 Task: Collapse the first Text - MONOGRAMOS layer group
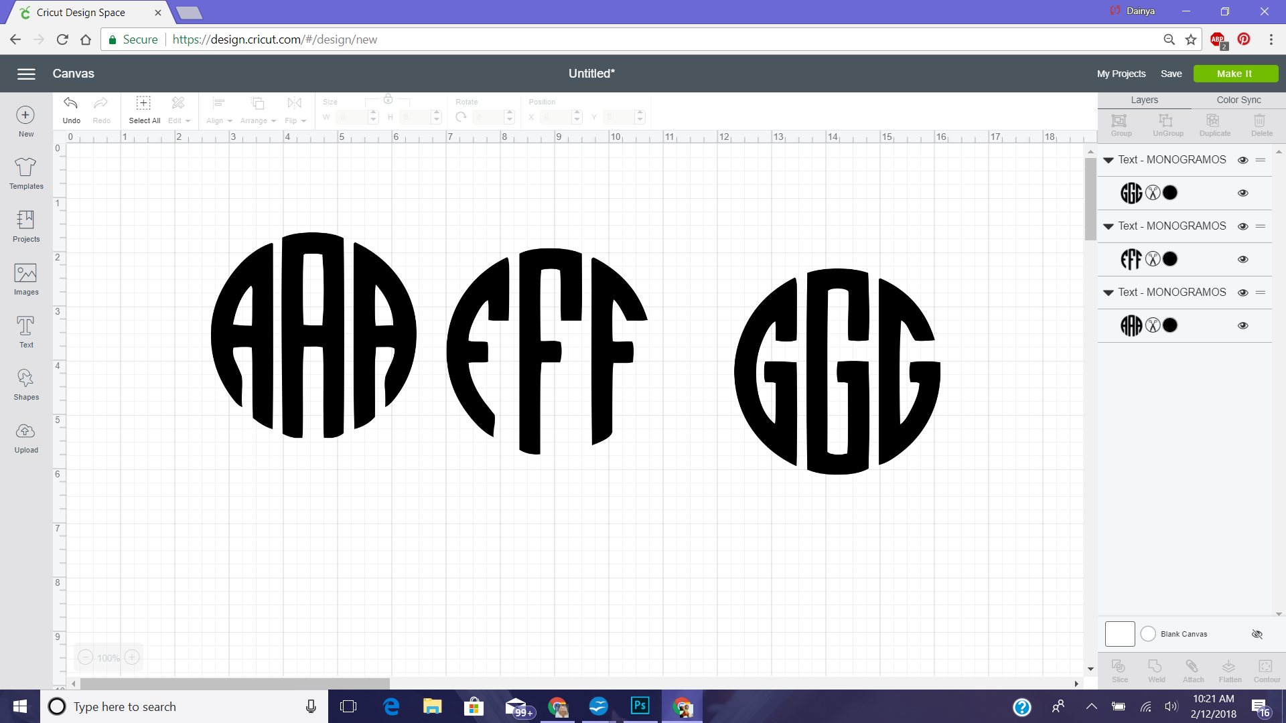(1109, 160)
